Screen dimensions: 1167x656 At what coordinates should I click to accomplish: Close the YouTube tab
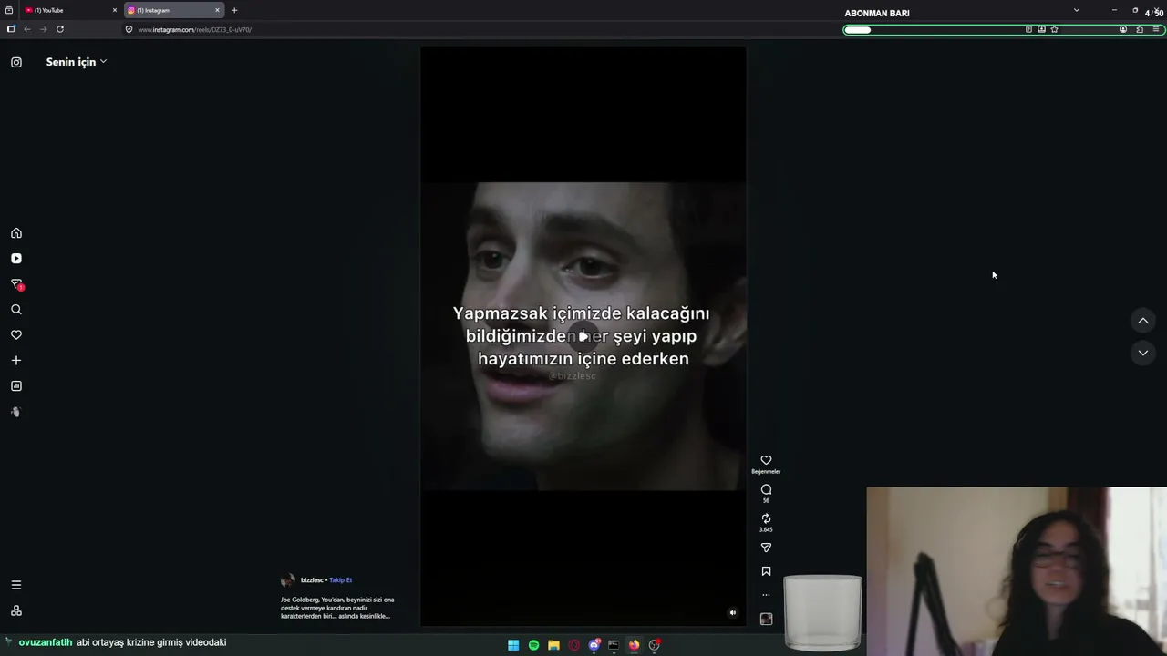coord(115,10)
